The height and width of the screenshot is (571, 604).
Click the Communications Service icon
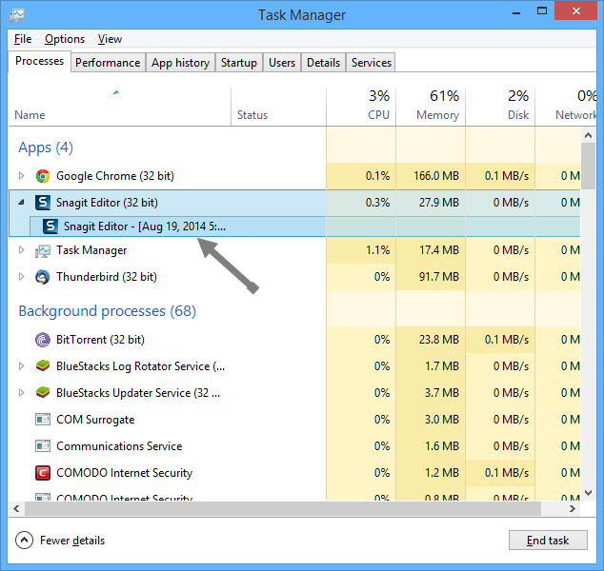pos(43,446)
